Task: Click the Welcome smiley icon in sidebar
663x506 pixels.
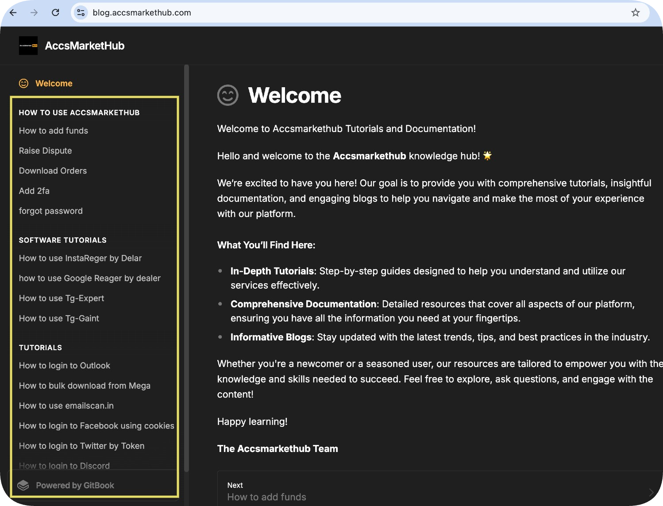Action: coord(24,83)
